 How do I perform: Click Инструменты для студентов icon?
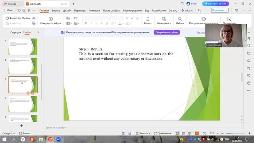tap(204, 19)
